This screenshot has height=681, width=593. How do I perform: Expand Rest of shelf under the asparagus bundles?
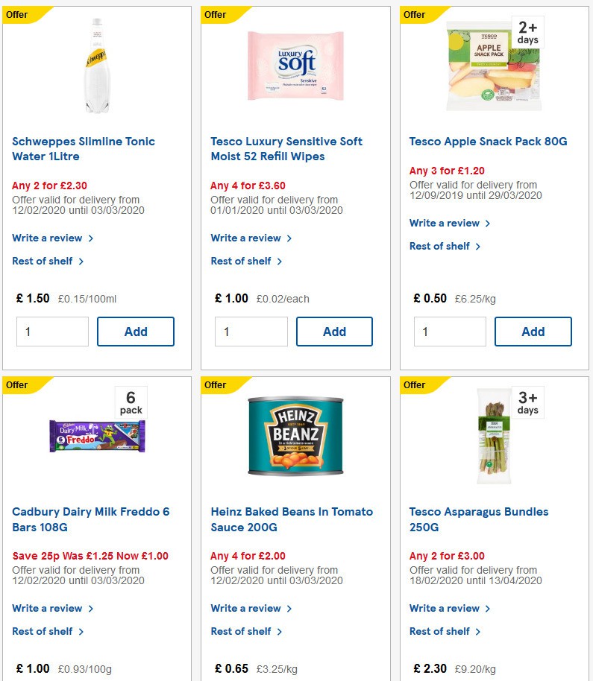tap(440, 631)
